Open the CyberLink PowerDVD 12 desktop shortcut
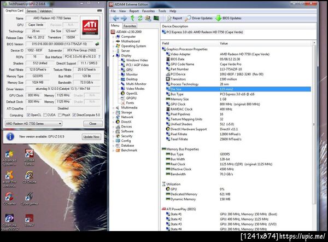 [x=9, y=222]
